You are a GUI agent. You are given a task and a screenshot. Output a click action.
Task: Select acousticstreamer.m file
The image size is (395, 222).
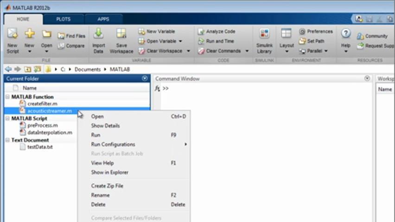click(x=49, y=111)
